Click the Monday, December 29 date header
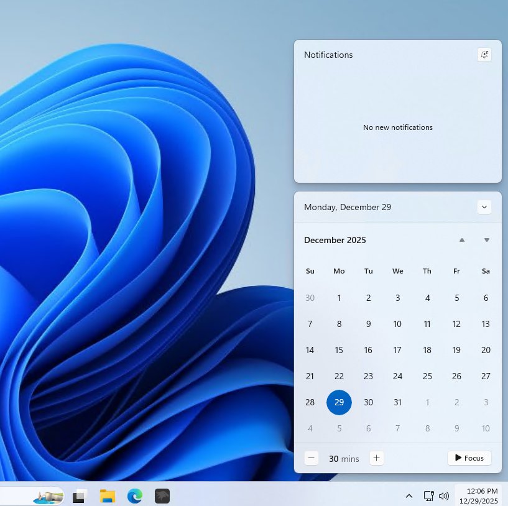 coord(348,207)
